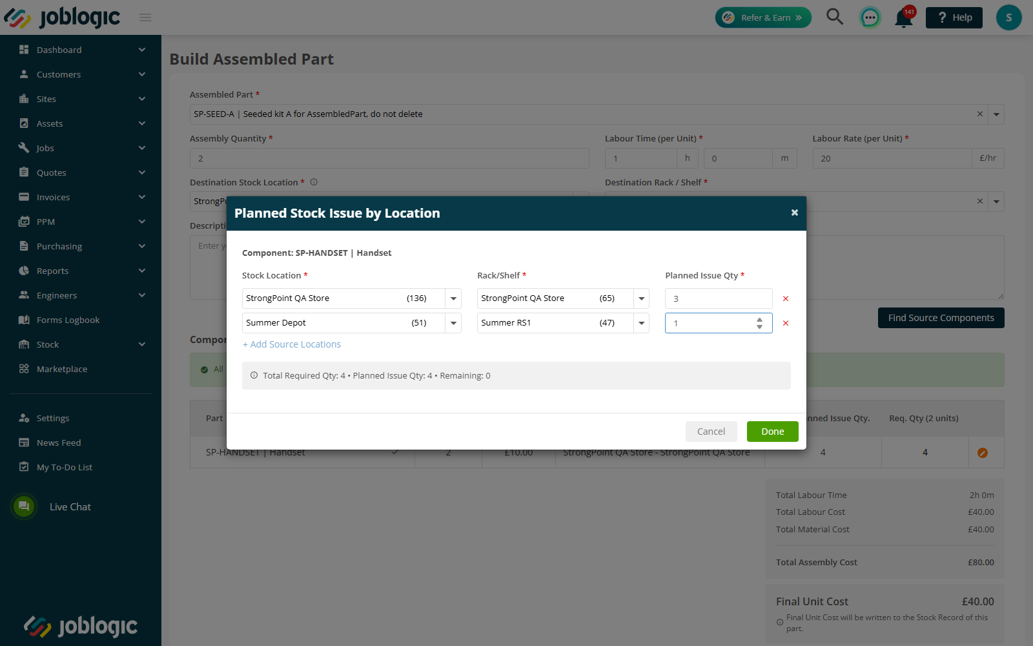Focus the Assembly Quantity field

(389, 158)
